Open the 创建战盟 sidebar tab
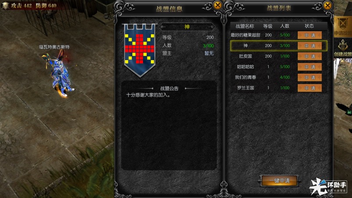 pyautogui.click(x=343, y=48)
